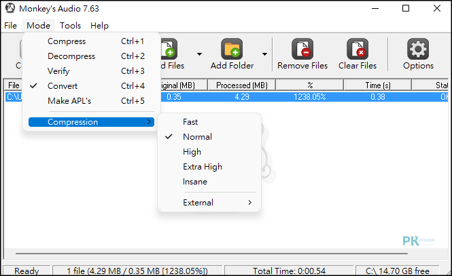Sort by Processed (MB) column header
The width and height of the screenshot is (452, 276).
pos(241,85)
